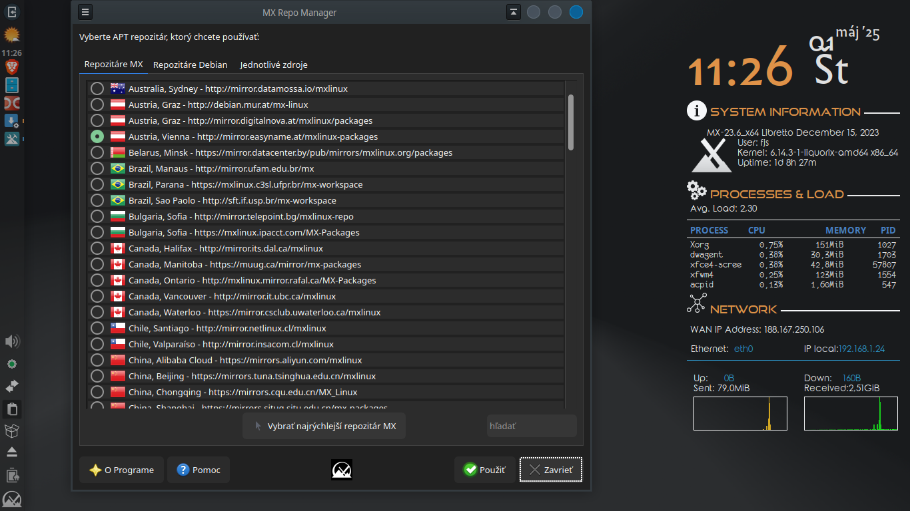Click the logout icon at top of panel
Screen dimensions: 910x511
tap(12, 11)
